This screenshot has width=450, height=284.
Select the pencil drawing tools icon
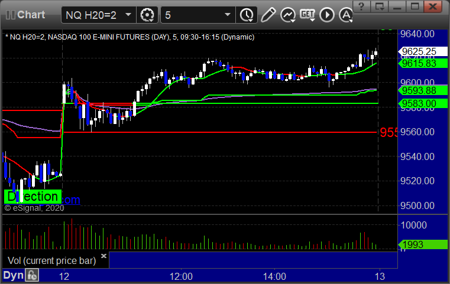click(x=268, y=15)
